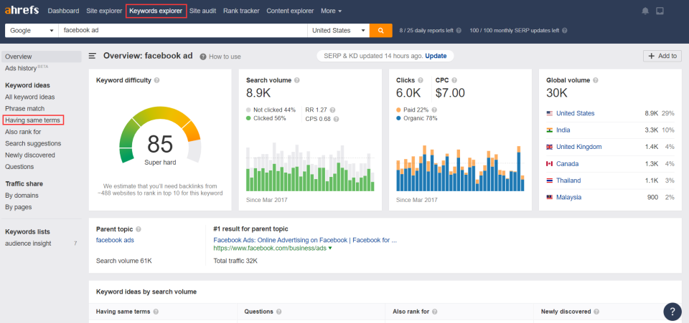This screenshot has height=323, width=689.
Task: Click the Add to button
Action: (662, 56)
